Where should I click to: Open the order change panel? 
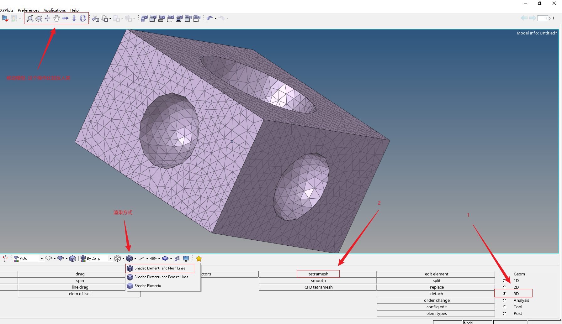[x=436, y=300]
